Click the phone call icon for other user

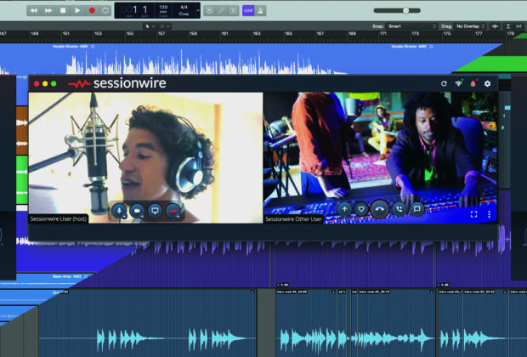pos(399,209)
